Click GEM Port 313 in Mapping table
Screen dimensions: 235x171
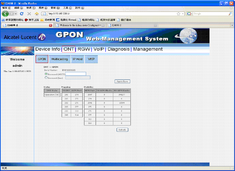[x=76, y=111]
